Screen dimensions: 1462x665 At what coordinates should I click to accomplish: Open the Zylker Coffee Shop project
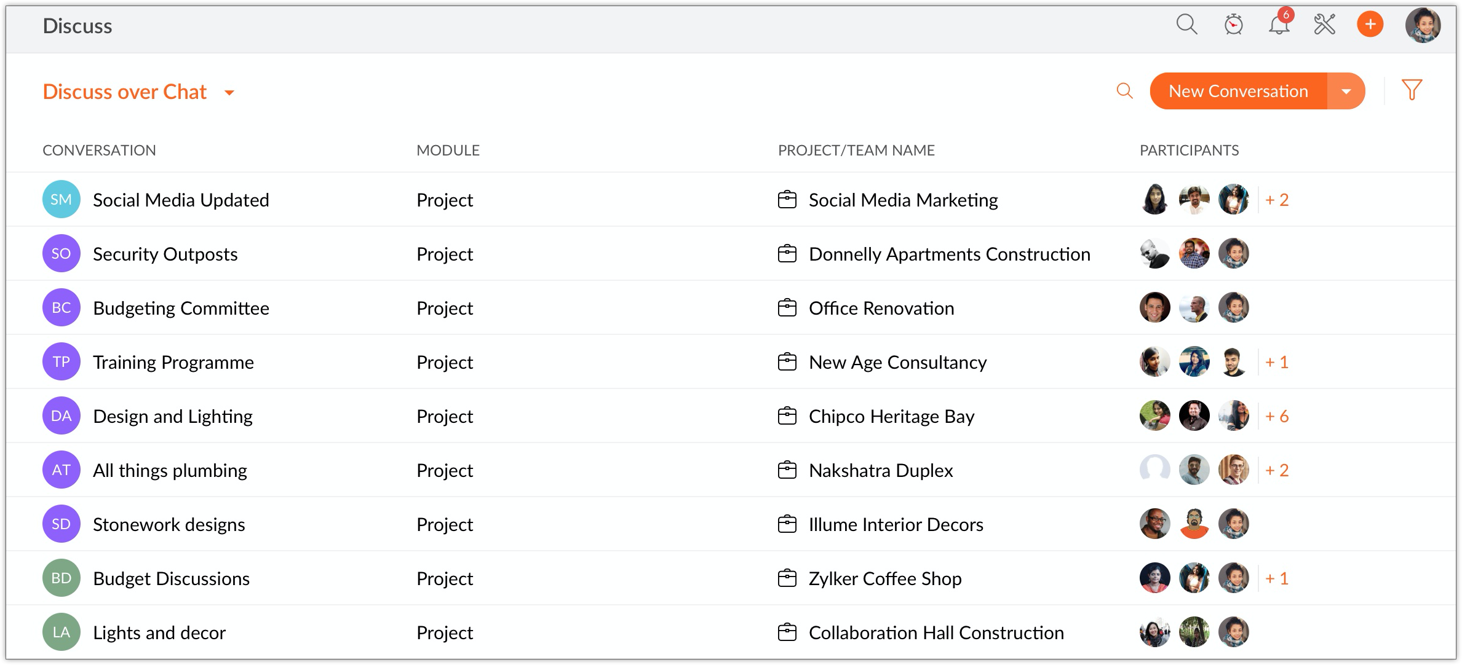(x=884, y=578)
